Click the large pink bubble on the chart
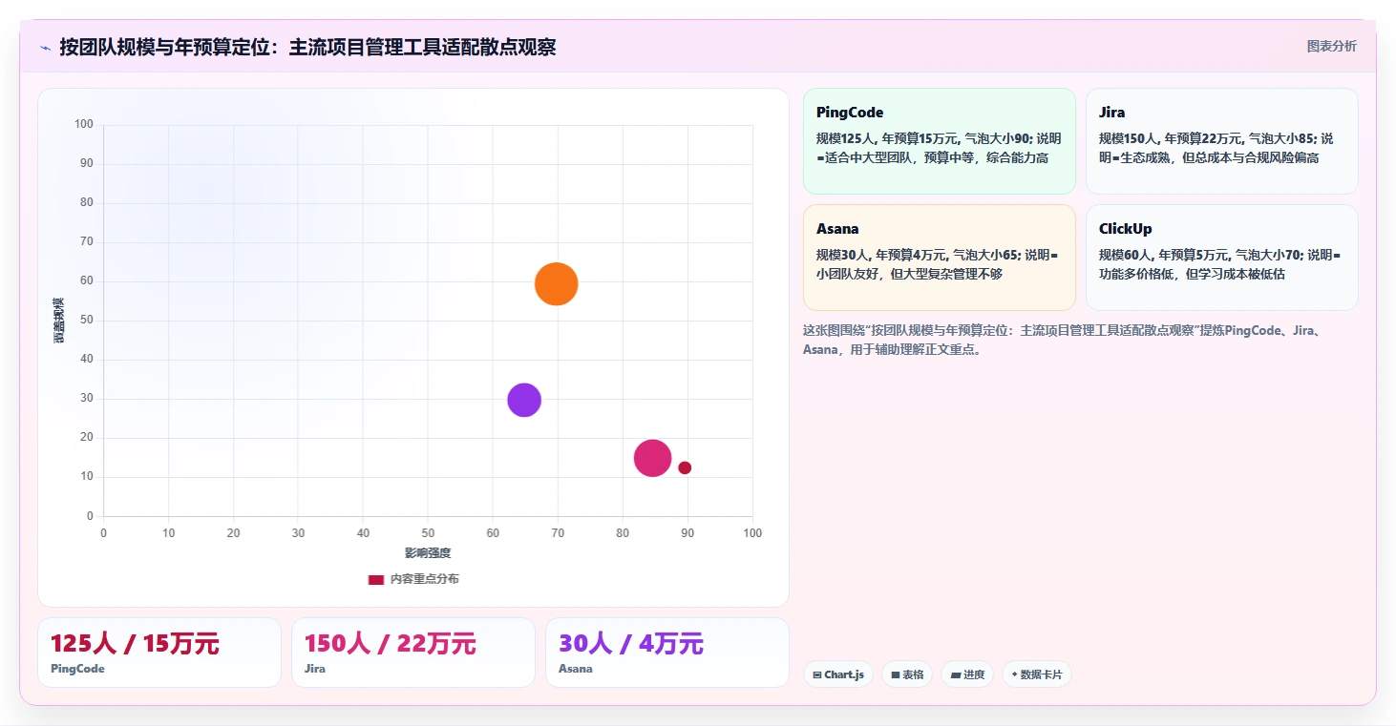 tap(653, 458)
